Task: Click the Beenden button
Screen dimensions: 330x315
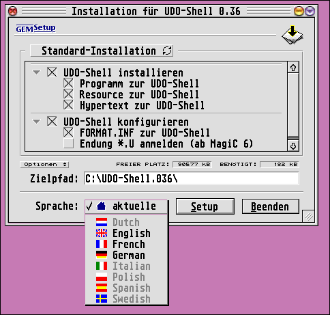Action: tap(270, 206)
